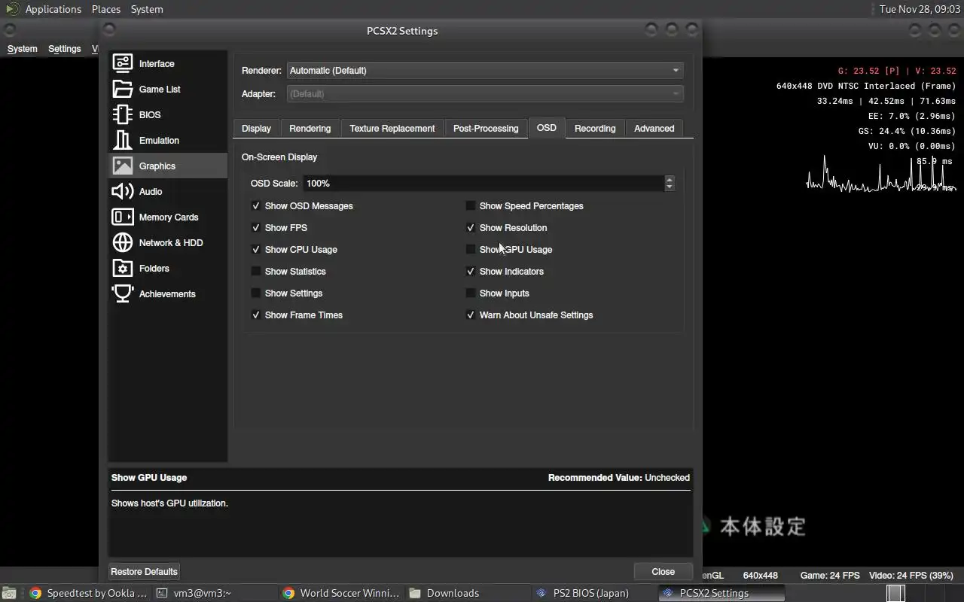Image resolution: width=964 pixels, height=602 pixels.
Task: Click the Video: 24 FPS (39%) status text
Action: [911, 575]
